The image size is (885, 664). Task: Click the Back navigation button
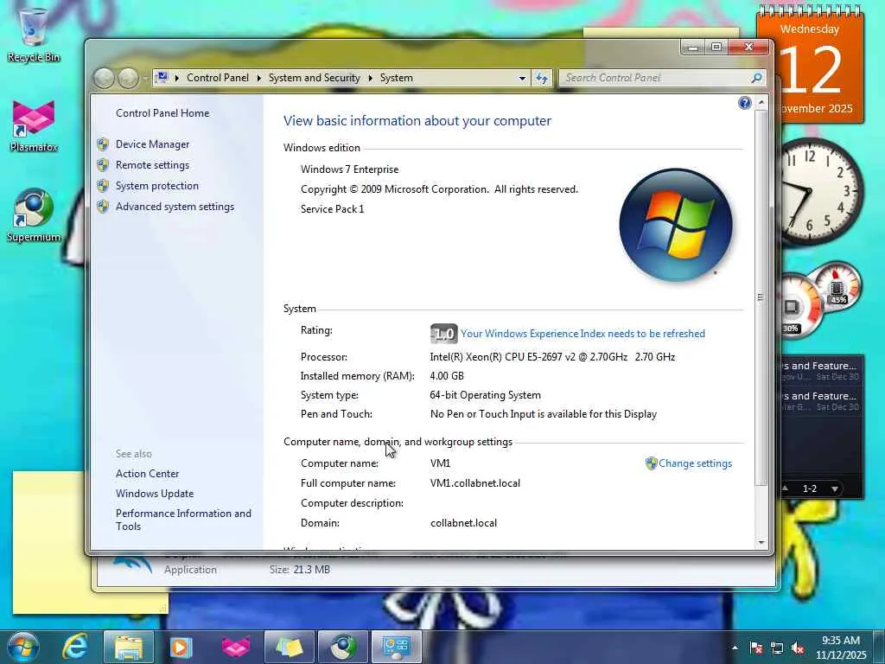(x=104, y=78)
